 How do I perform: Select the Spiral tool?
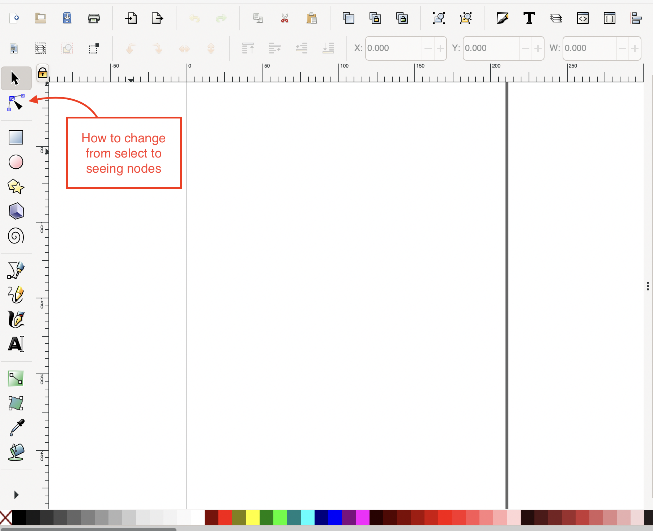(x=16, y=236)
